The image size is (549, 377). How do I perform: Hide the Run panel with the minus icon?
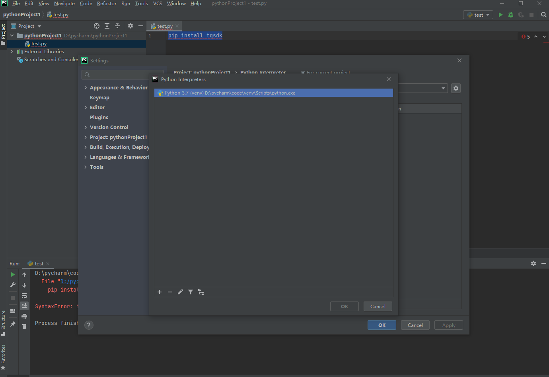click(544, 263)
